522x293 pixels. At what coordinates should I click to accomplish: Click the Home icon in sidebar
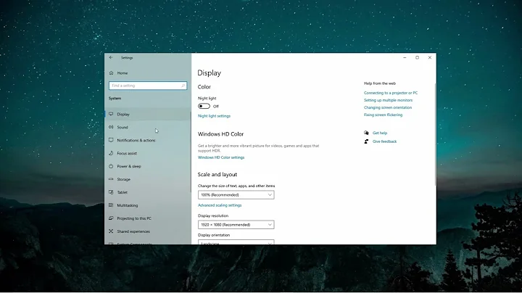(x=111, y=73)
